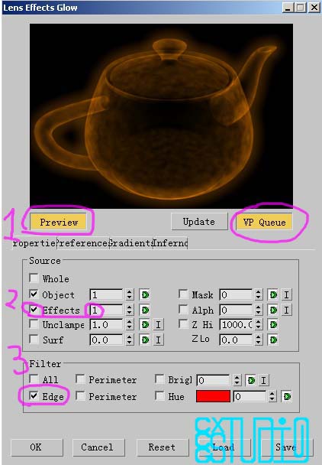Image resolution: width=322 pixels, height=465 pixels.
Task: Click the green animate button beside Surf
Action: click(145, 340)
